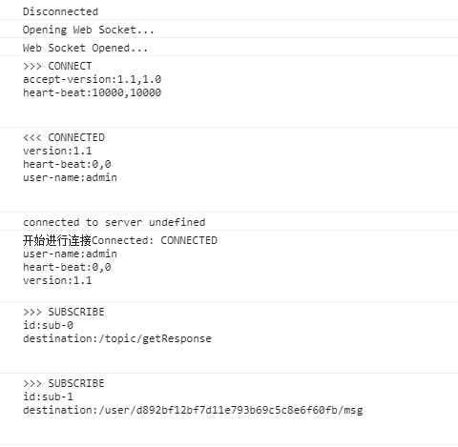Image resolution: width=458 pixels, height=447 pixels.
Task: Click heart-beat:0,0 under '<<< CONNECTED'
Action: [x=67, y=164]
